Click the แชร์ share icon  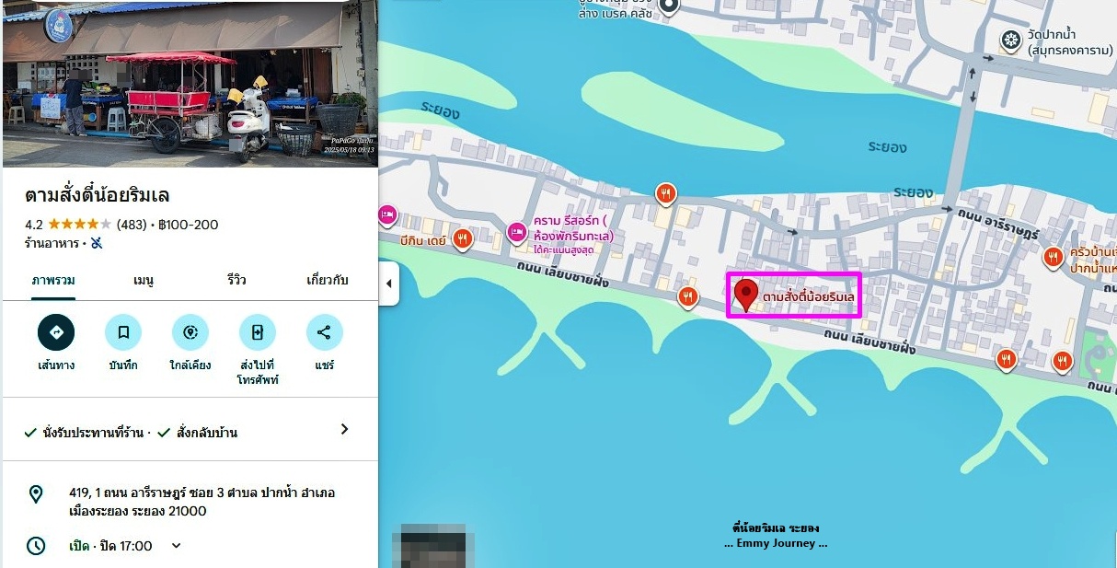[x=324, y=332]
